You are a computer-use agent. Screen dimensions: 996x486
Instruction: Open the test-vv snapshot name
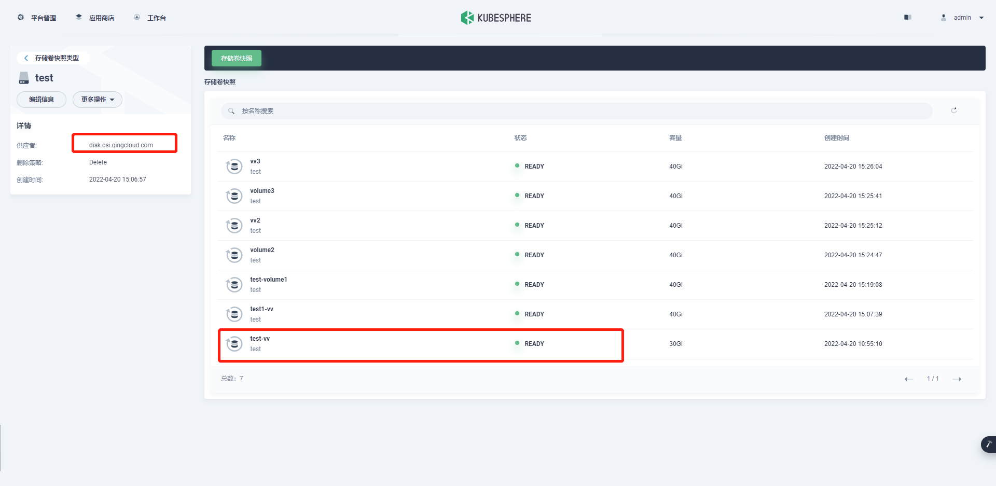[x=260, y=339]
